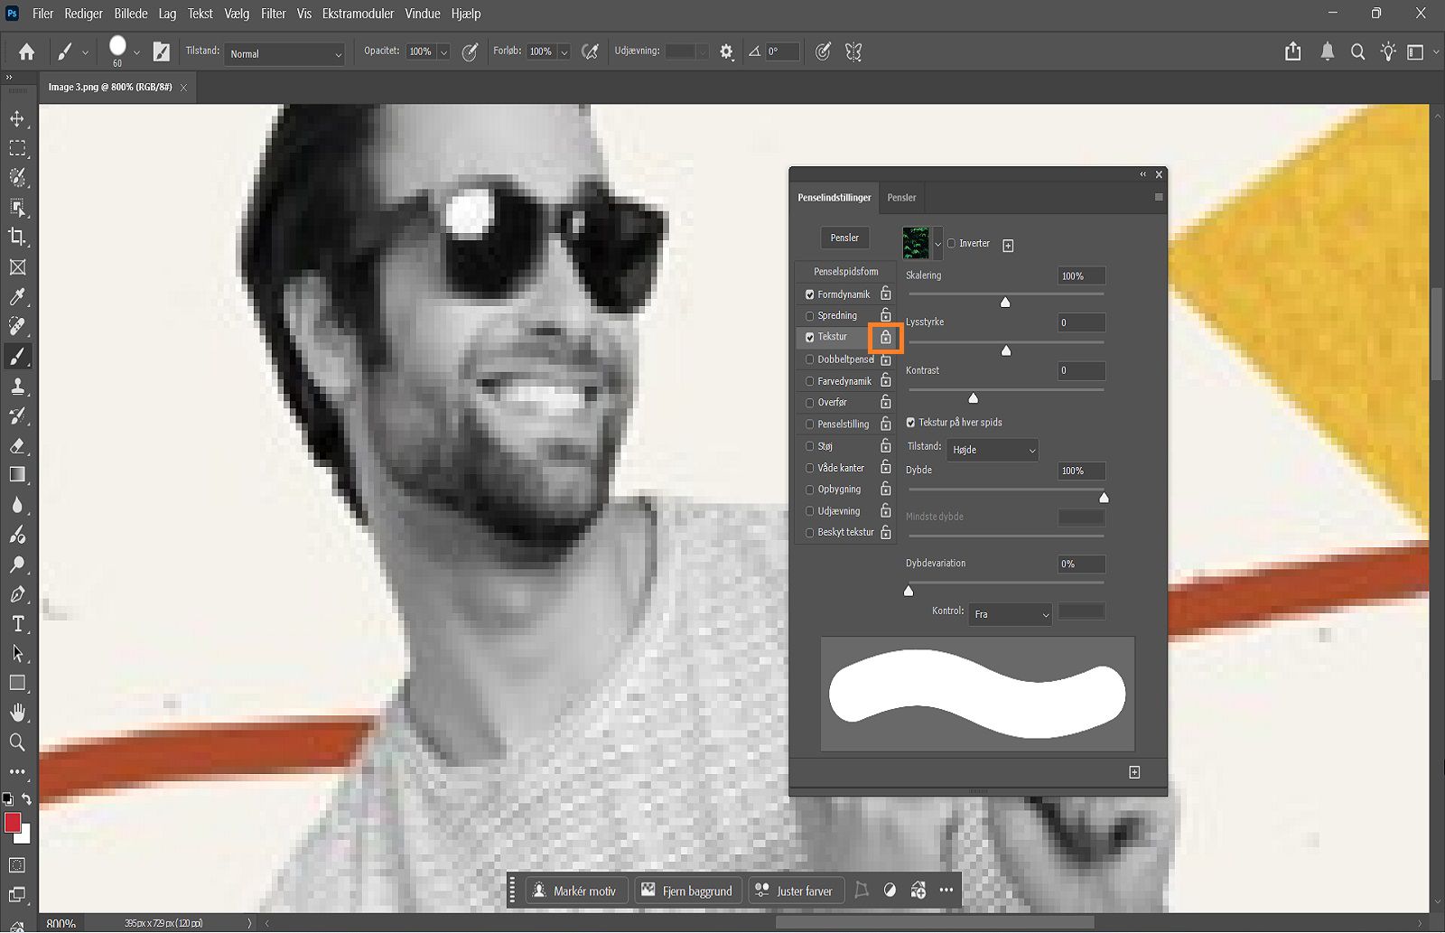
Task: Click the Fjern baggrund button
Action: (x=687, y=890)
